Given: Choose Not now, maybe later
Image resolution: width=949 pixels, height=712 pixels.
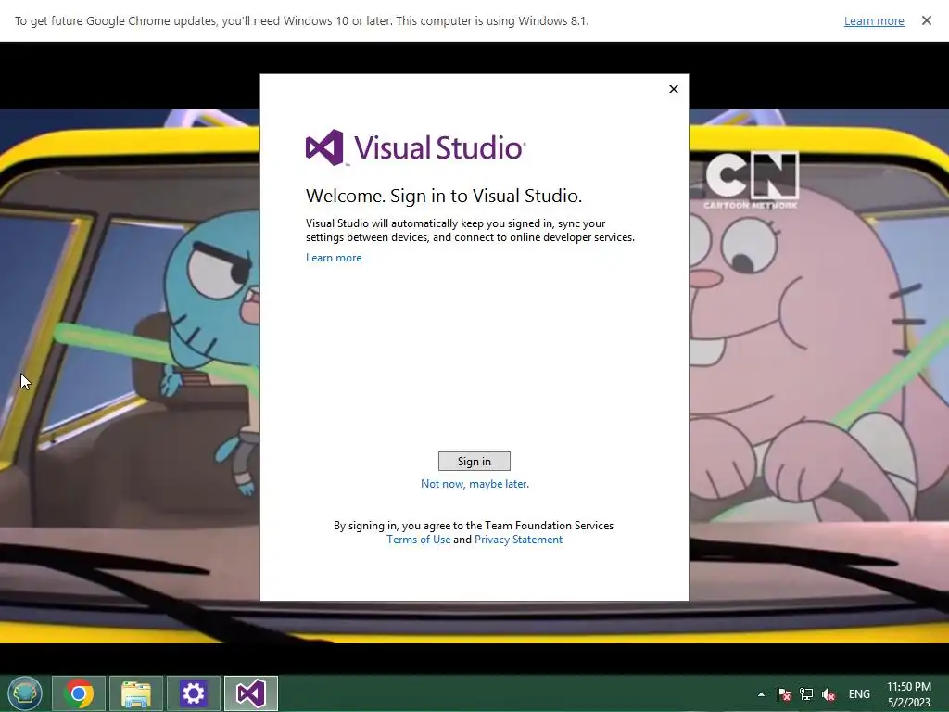Looking at the screenshot, I should [474, 484].
